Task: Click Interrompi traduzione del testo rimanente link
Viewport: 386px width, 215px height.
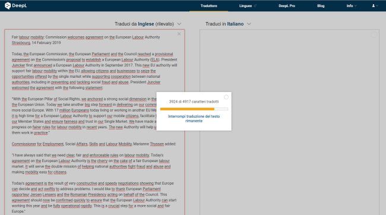Action: click(194, 118)
